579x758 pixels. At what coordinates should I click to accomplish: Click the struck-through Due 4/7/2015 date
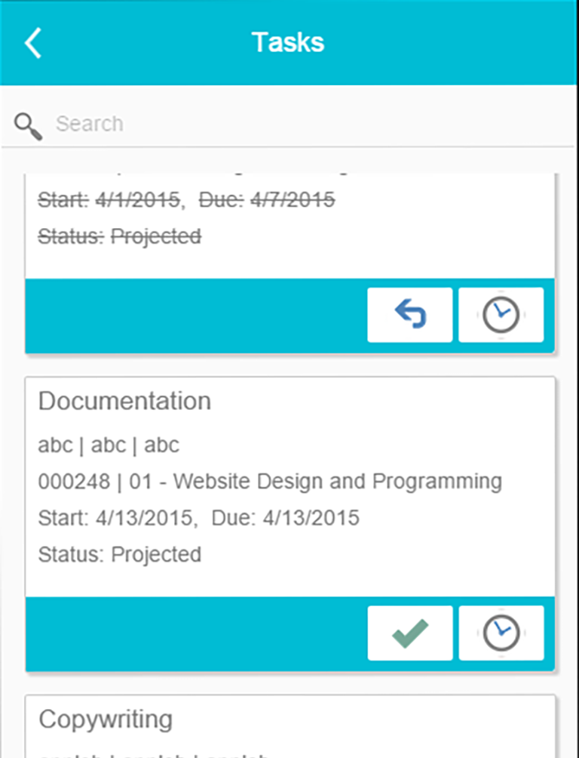click(266, 200)
